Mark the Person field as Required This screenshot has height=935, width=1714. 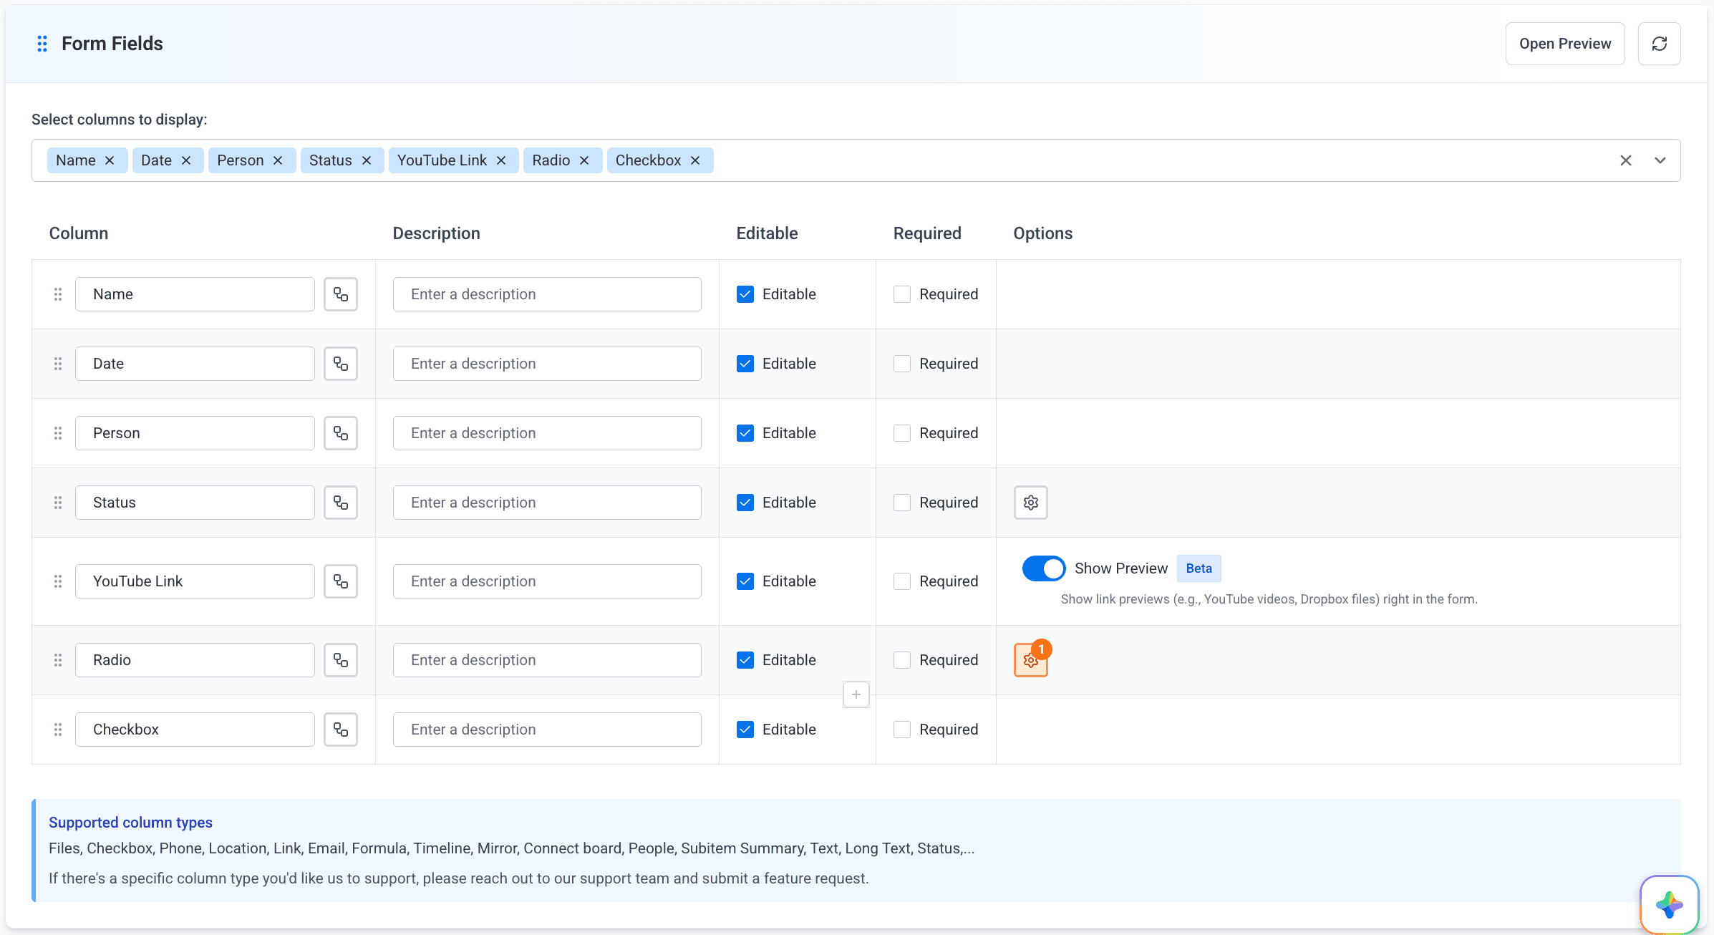point(902,433)
